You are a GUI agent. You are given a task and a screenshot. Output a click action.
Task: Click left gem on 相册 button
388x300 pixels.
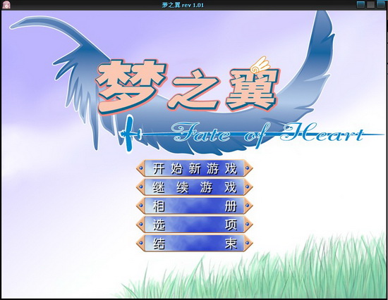(x=141, y=206)
